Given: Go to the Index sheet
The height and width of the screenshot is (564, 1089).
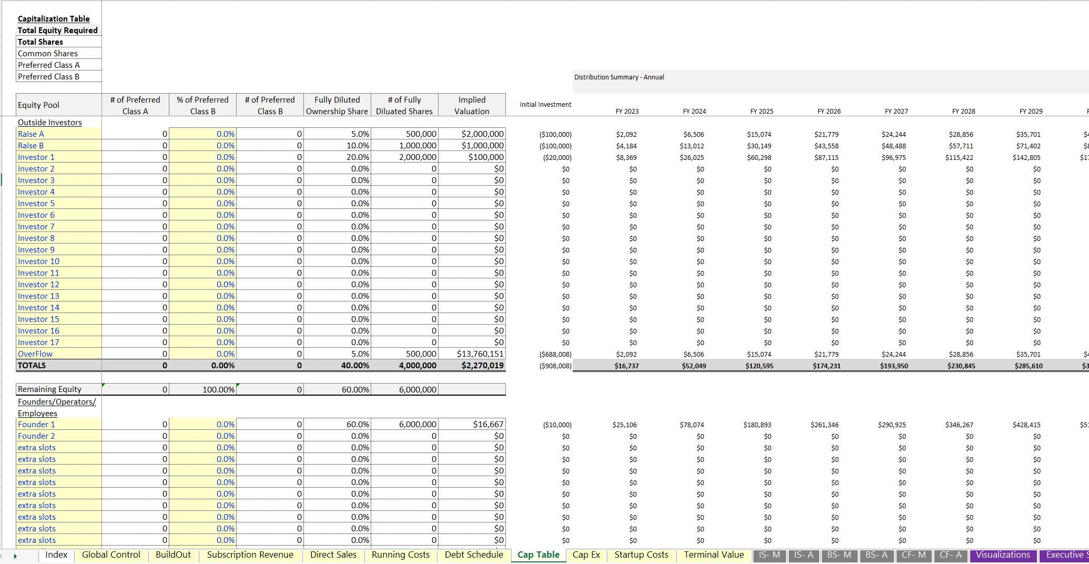Looking at the screenshot, I should coord(56,555).
